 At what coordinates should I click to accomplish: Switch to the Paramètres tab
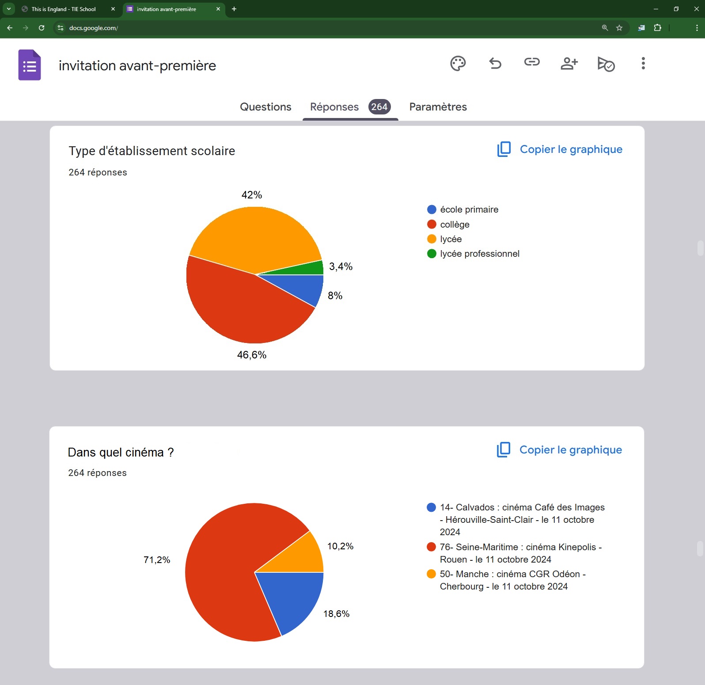coord(438,107)
